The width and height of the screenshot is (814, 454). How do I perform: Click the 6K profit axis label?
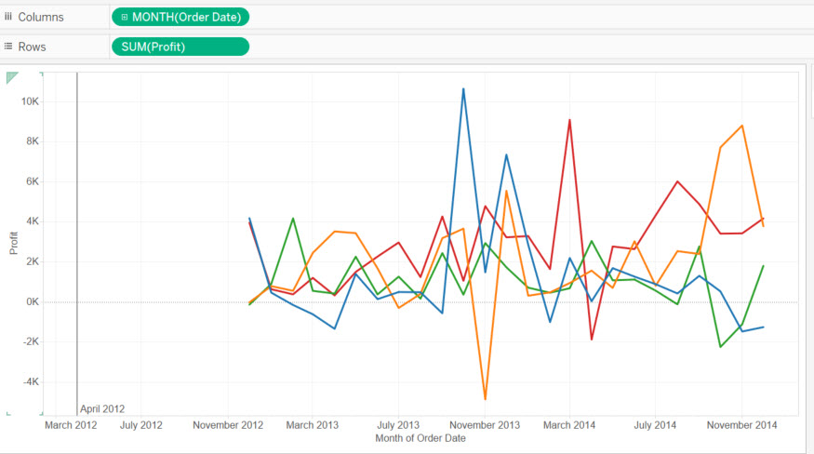click(33, 181)
